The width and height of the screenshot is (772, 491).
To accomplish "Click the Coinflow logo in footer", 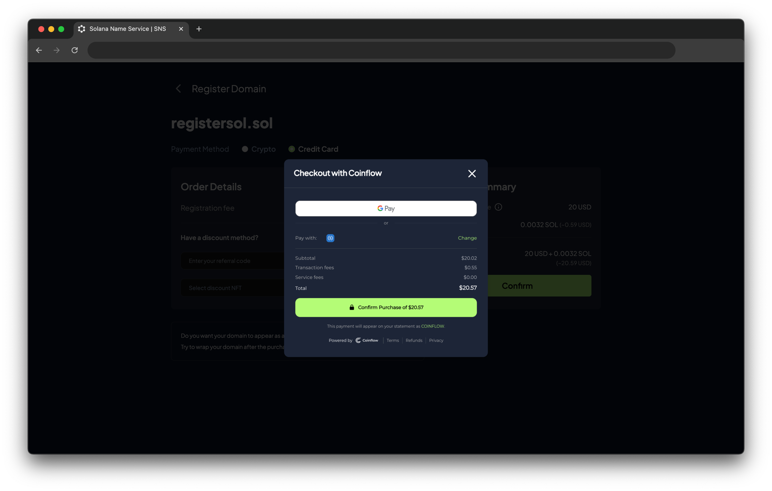I will [x=367, y=341].
